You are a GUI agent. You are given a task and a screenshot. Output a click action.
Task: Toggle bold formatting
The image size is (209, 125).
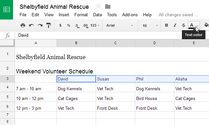point(167,25)
